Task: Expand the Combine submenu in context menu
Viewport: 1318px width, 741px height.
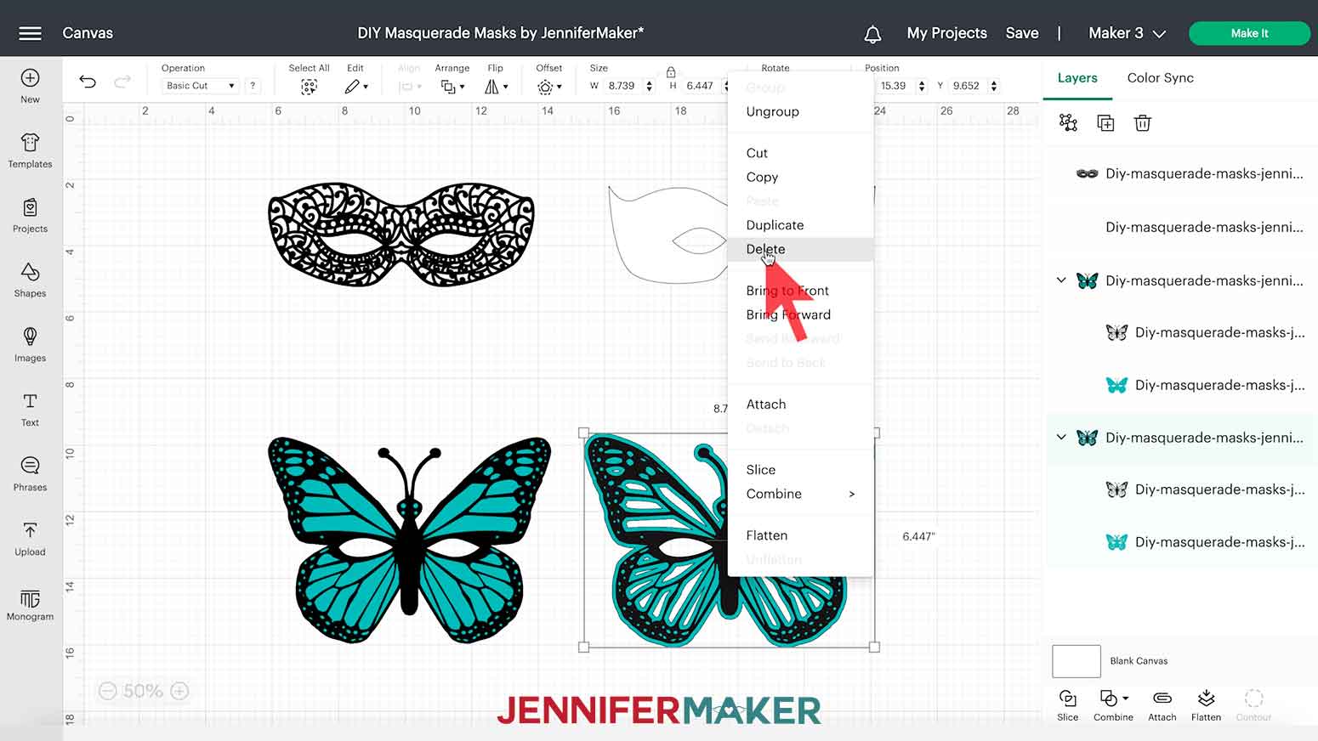Action: tap(852, 494)
